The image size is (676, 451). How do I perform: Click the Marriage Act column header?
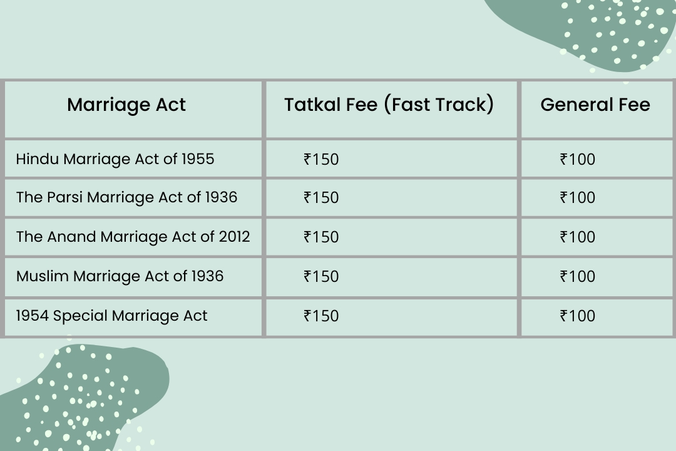pos(126,105)
